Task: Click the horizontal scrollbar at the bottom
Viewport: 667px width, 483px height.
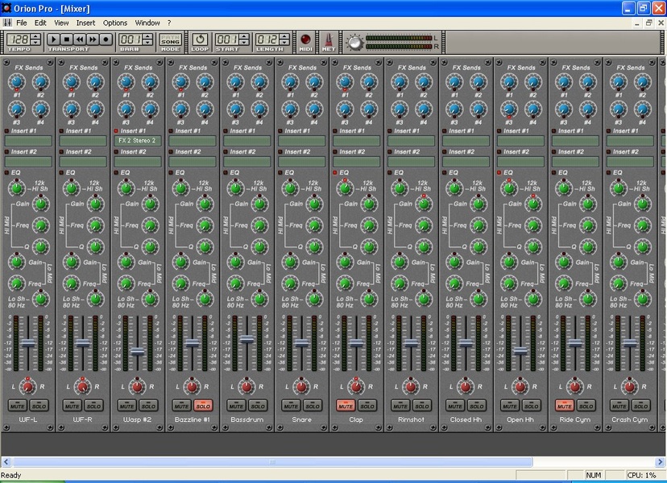Action: pyautogui.click(x=272, y=462)
